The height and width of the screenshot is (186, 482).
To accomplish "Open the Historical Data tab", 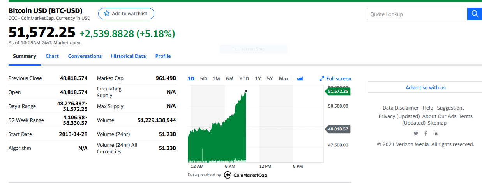I will (129, 56).
